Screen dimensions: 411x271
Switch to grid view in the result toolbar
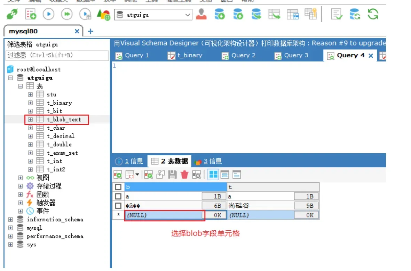[x=213, y=175]
